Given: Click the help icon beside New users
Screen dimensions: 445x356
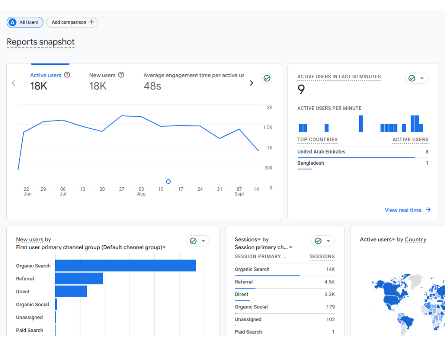Looking at the screenshot, I should [x=121, y=75].
